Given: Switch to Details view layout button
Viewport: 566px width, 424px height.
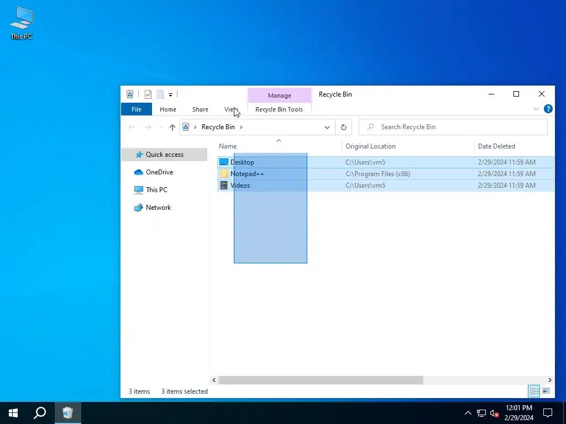Looking at the screenshot, I should pos(534,391).
